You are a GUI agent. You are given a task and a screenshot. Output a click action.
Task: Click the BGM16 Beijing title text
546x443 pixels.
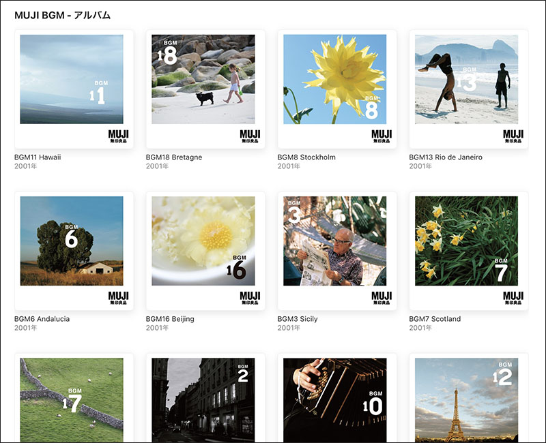click(x=170, y=319)
